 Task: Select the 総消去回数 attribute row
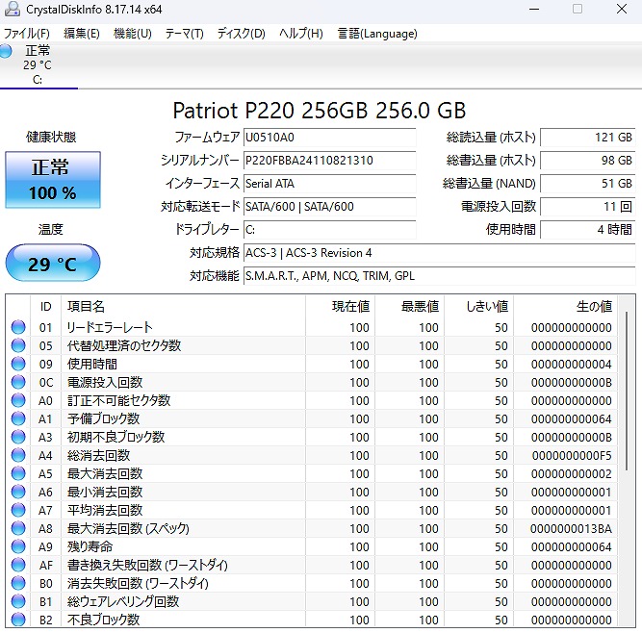(x=312, y=455)
